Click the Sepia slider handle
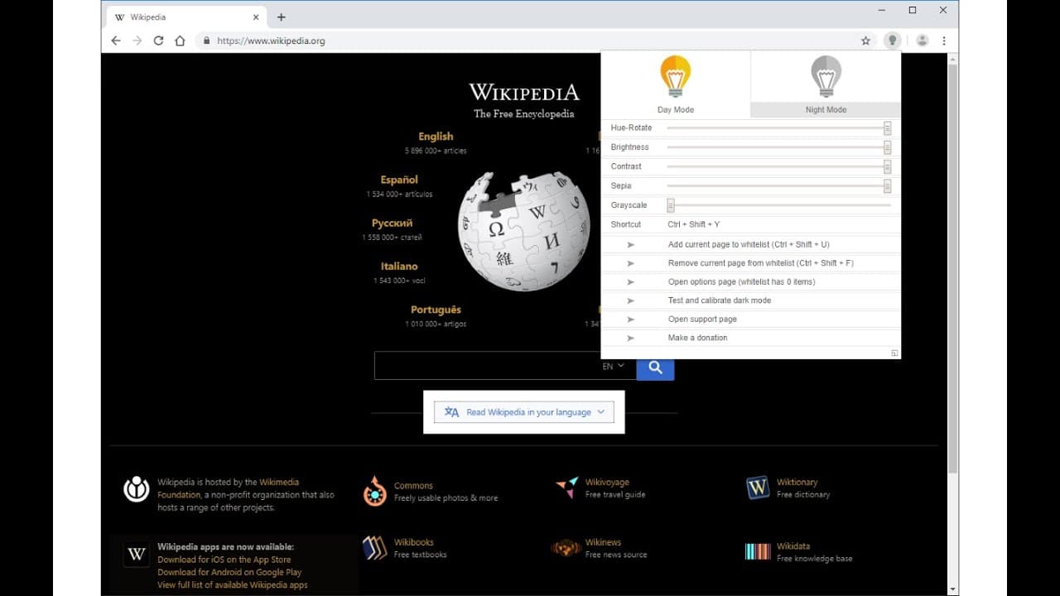 [887, 186]
